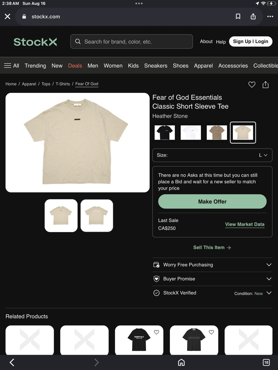Select the Sneakers menu item
The height and width of the screenshot is (370, 278).
coord(156,66)
